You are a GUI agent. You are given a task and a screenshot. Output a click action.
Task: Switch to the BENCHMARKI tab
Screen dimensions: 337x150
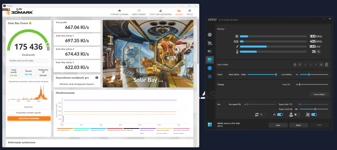coord(139,12)
